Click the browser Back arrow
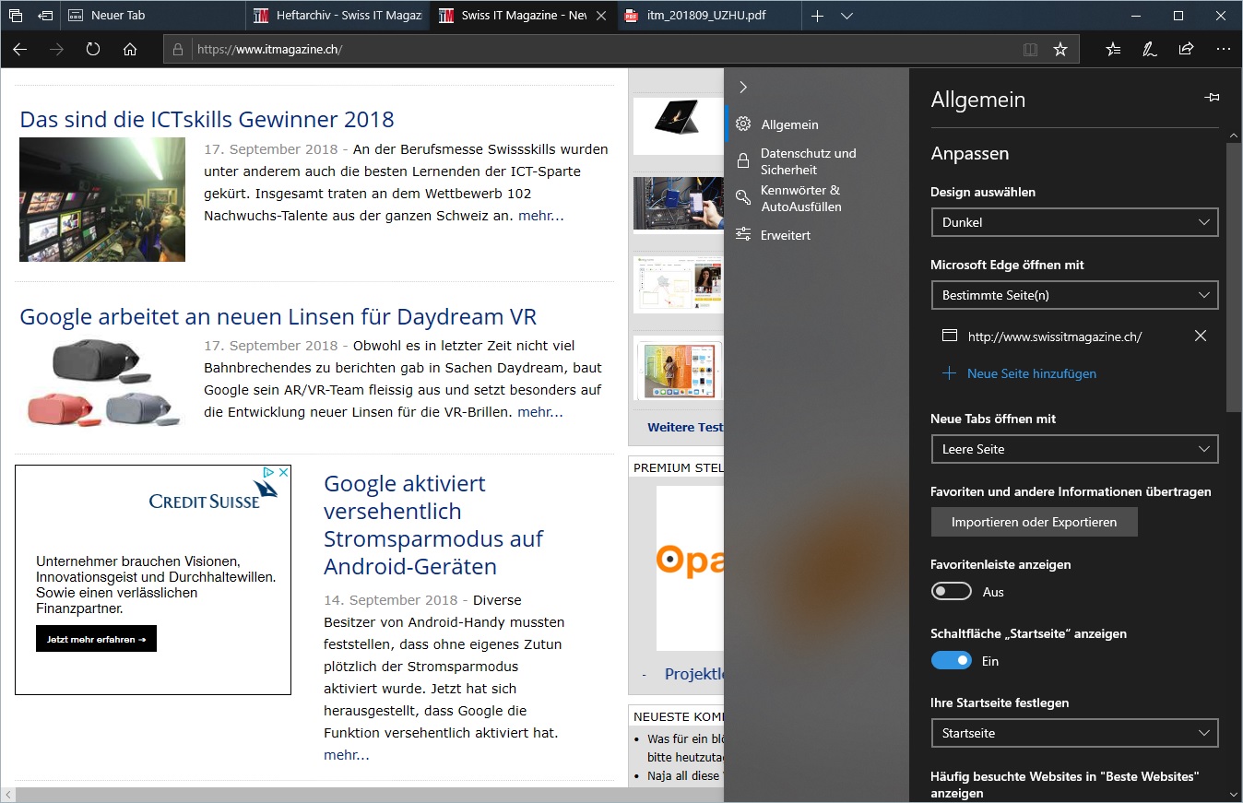 [x=20, y=50]
